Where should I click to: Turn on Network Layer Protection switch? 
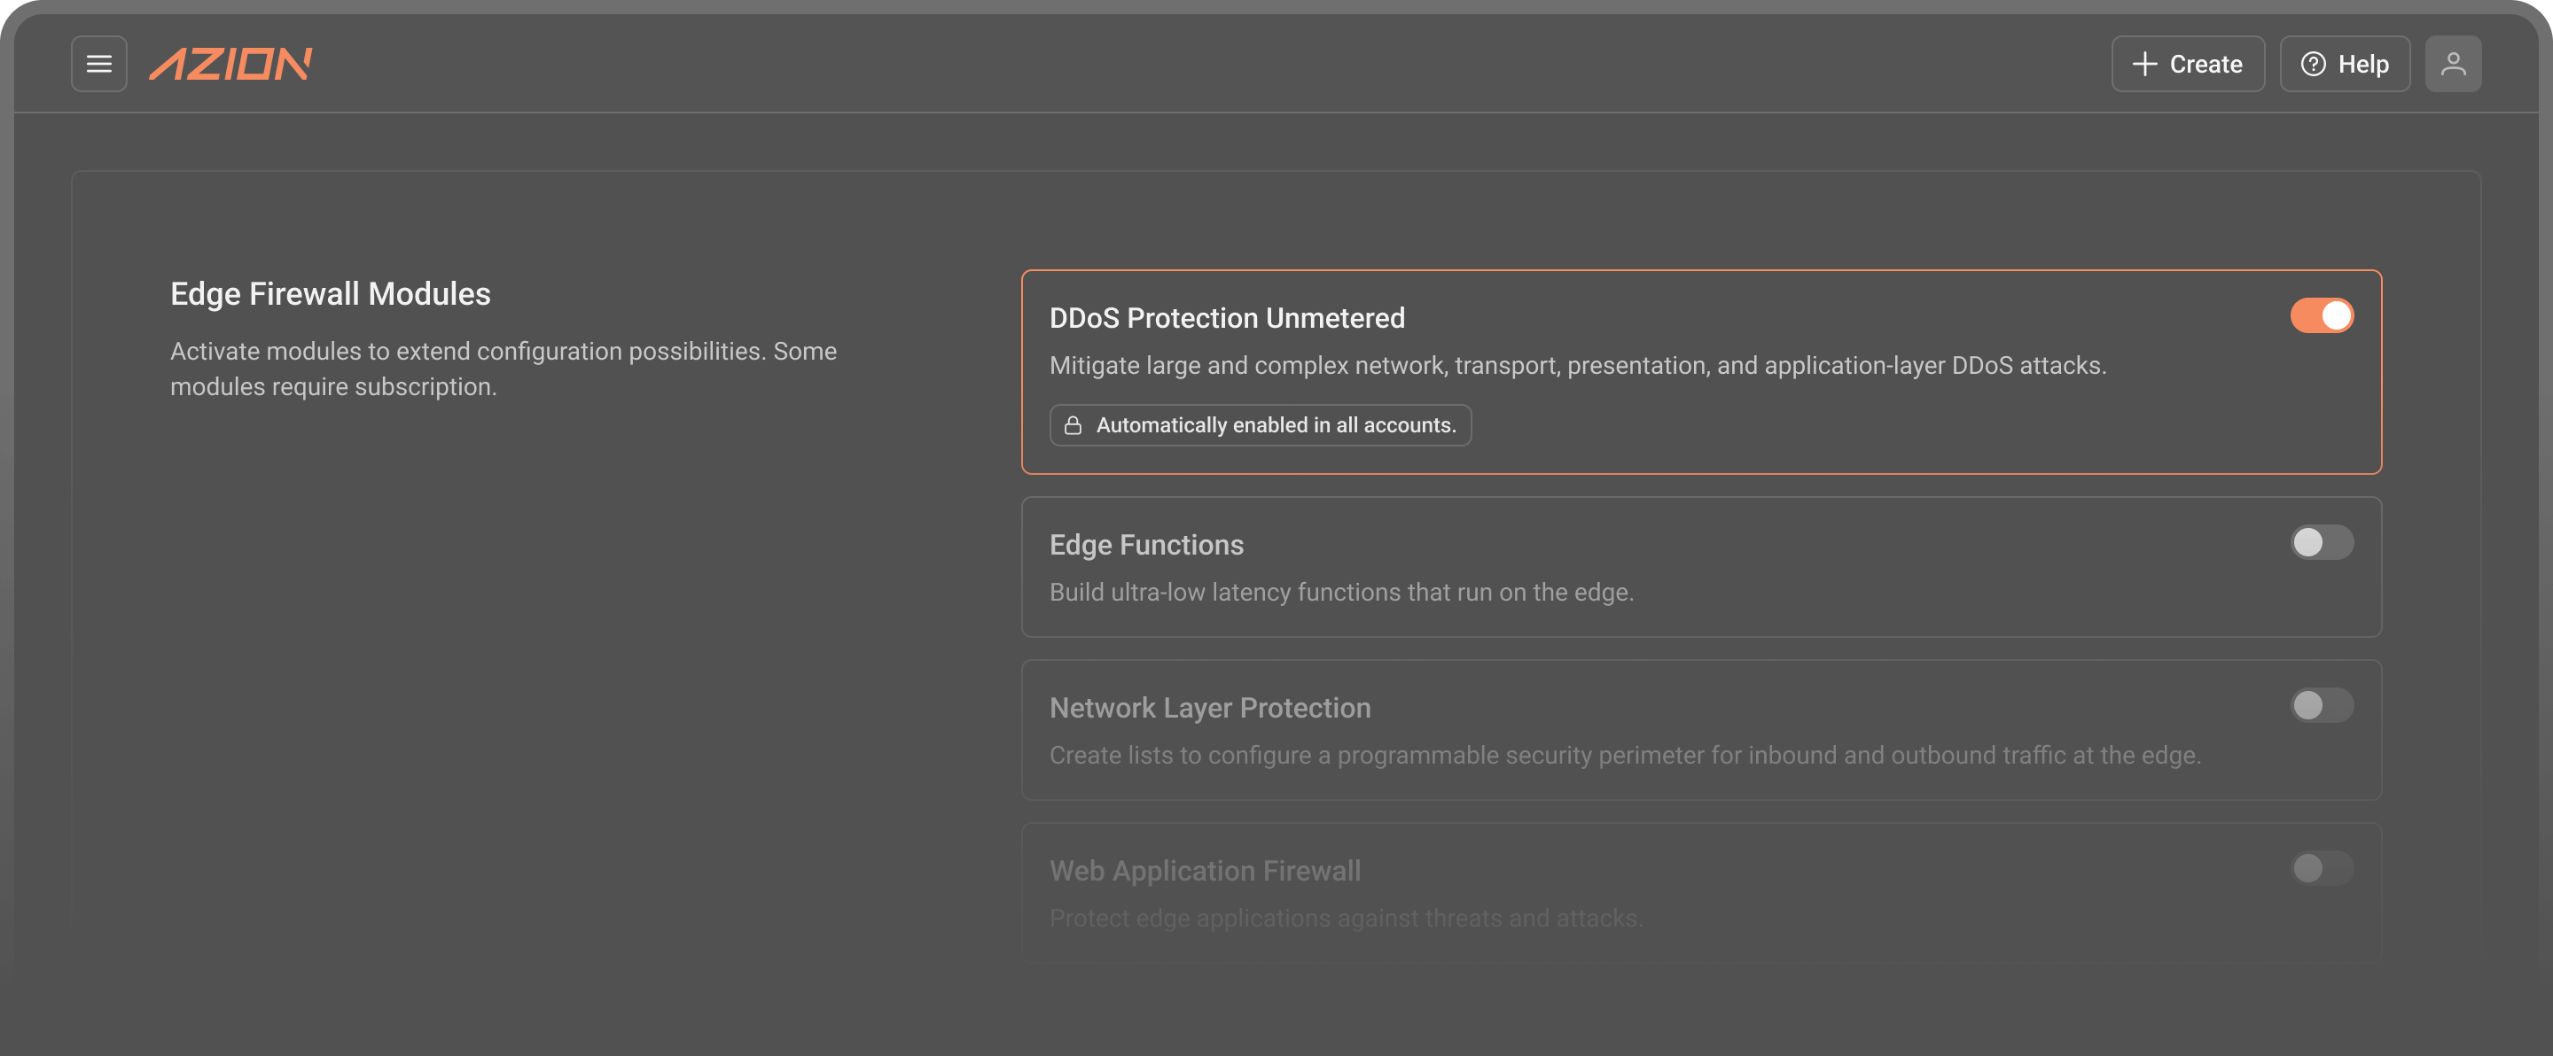point(2321,705)
